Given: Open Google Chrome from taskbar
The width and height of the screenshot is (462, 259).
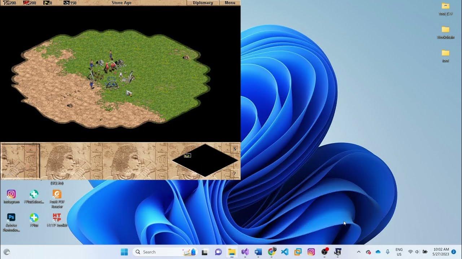Looking at the screenshot, I should [271, 252].
